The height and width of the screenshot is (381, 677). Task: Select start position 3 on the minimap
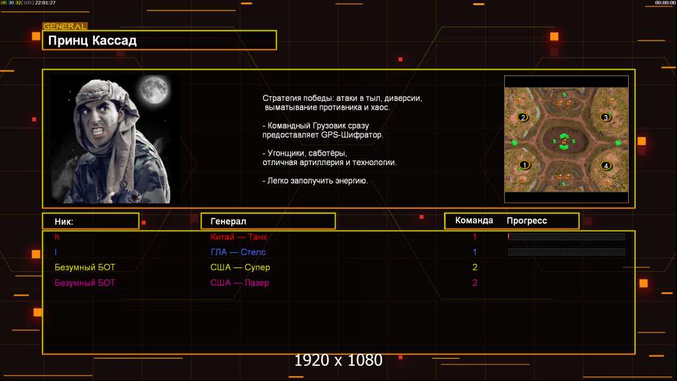(605, 117)
